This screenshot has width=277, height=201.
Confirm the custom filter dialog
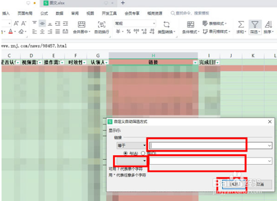[233, 185]
